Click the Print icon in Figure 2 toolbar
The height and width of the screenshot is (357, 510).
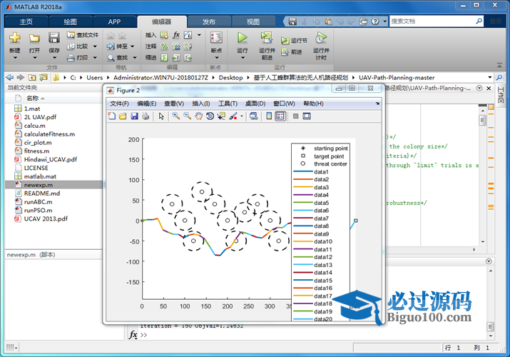pyautogui.click(x=146, y=116)
